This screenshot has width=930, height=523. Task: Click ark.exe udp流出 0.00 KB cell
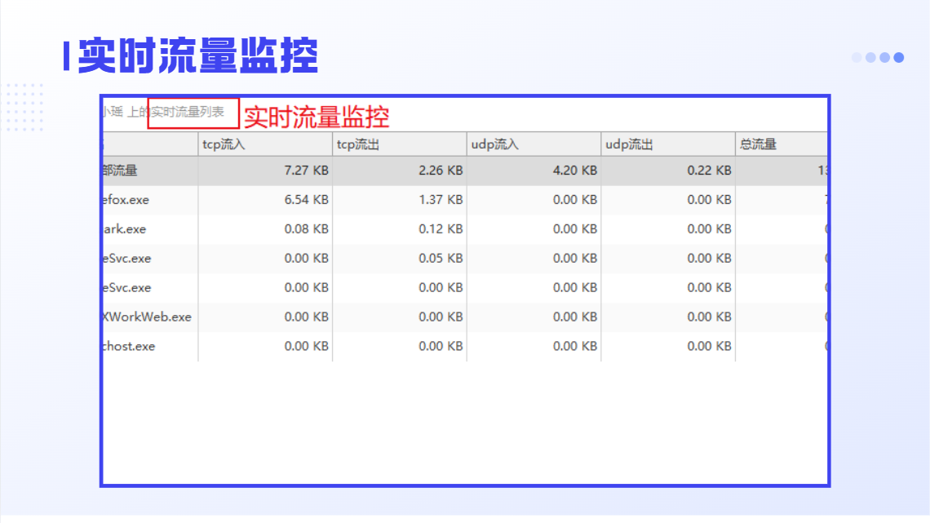(668, 229)
